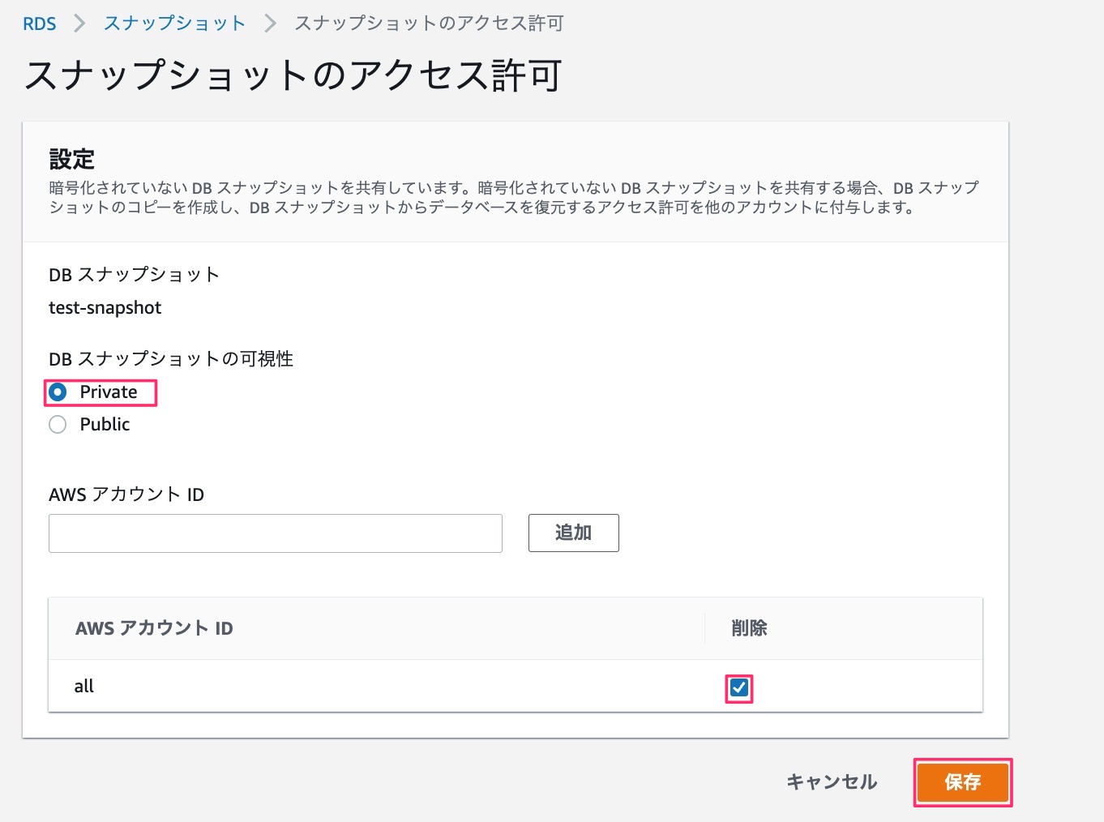Image resolution: width=1104 pixels, height=822 pixels.
Task: Uncheck the 削除 checkbox for all
Action: (738, 688)
